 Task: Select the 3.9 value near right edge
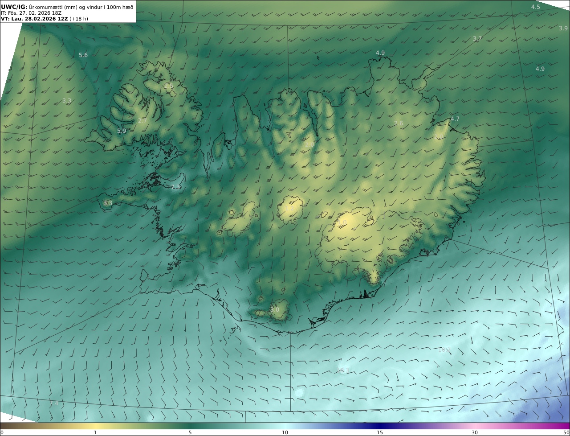click(563, 29)
